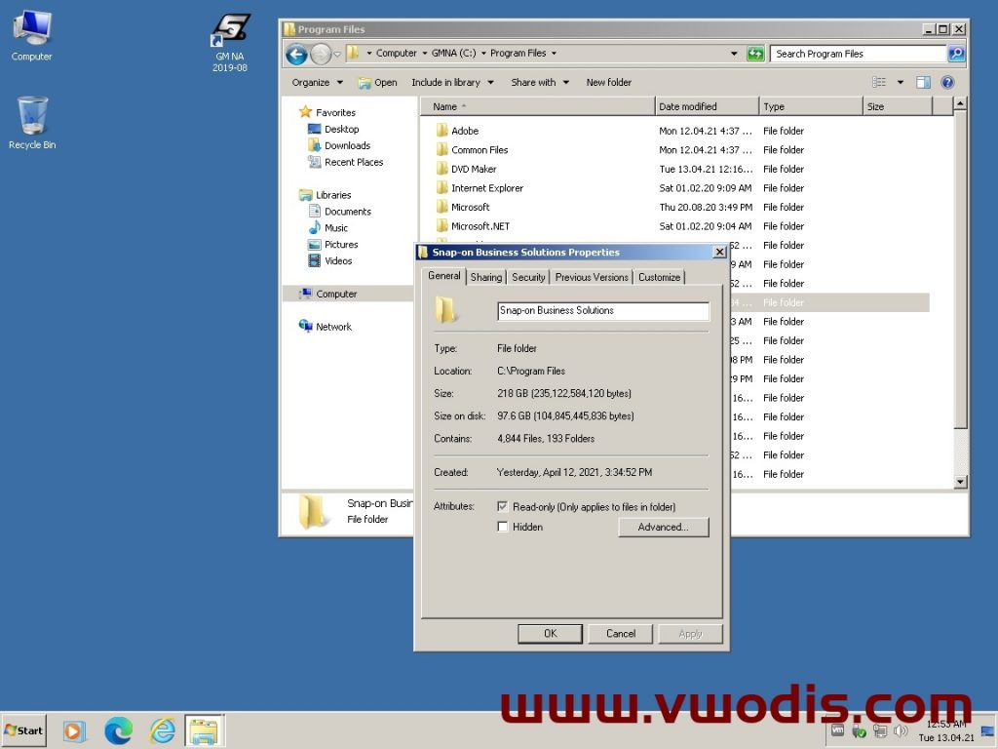Cancel the Properties dialog
Screen dimensions: 998x749
click(x=621, y=634)
